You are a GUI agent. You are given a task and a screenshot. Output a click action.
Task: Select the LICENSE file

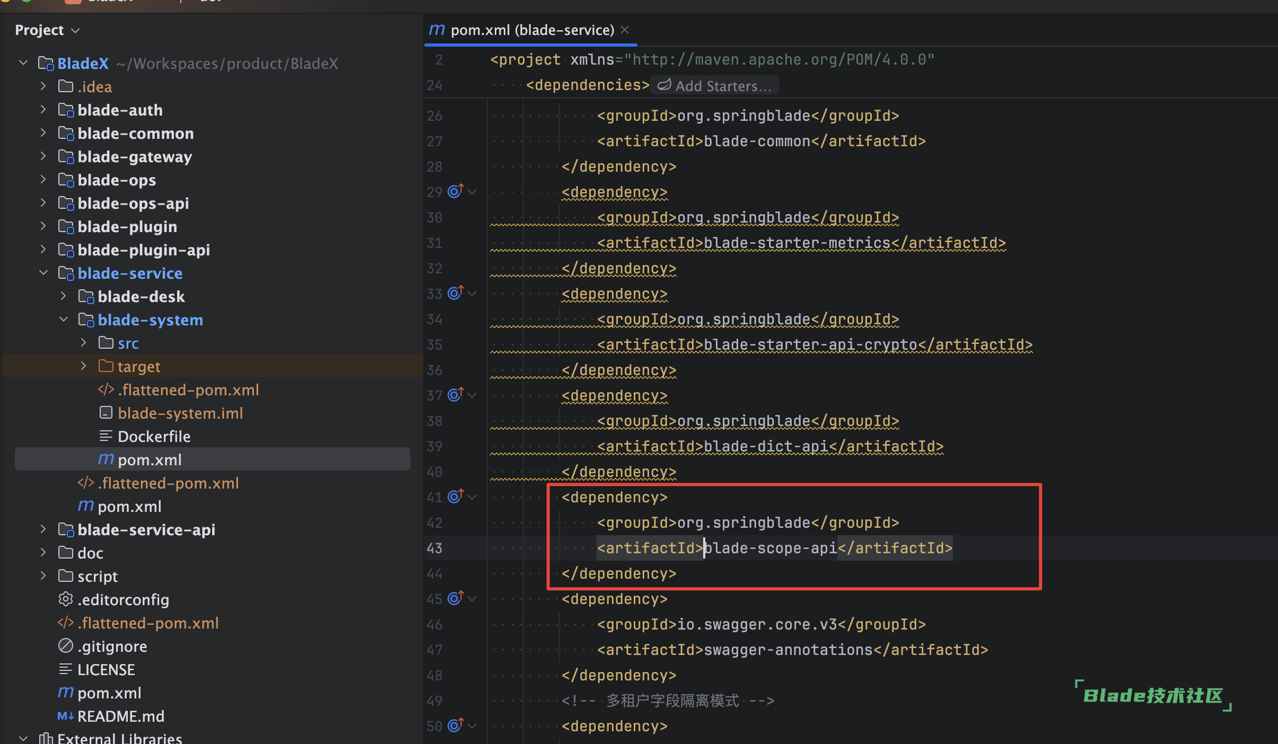pos(106,669)
